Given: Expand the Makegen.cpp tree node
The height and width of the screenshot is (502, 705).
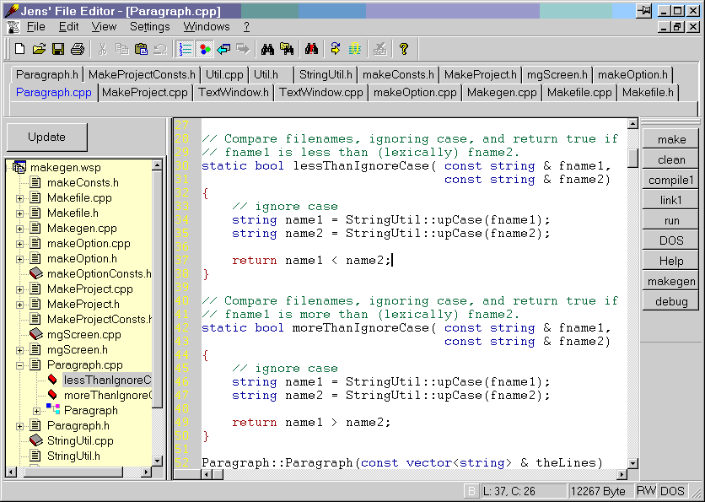Looking at the screenshot, I should [19, 229].
